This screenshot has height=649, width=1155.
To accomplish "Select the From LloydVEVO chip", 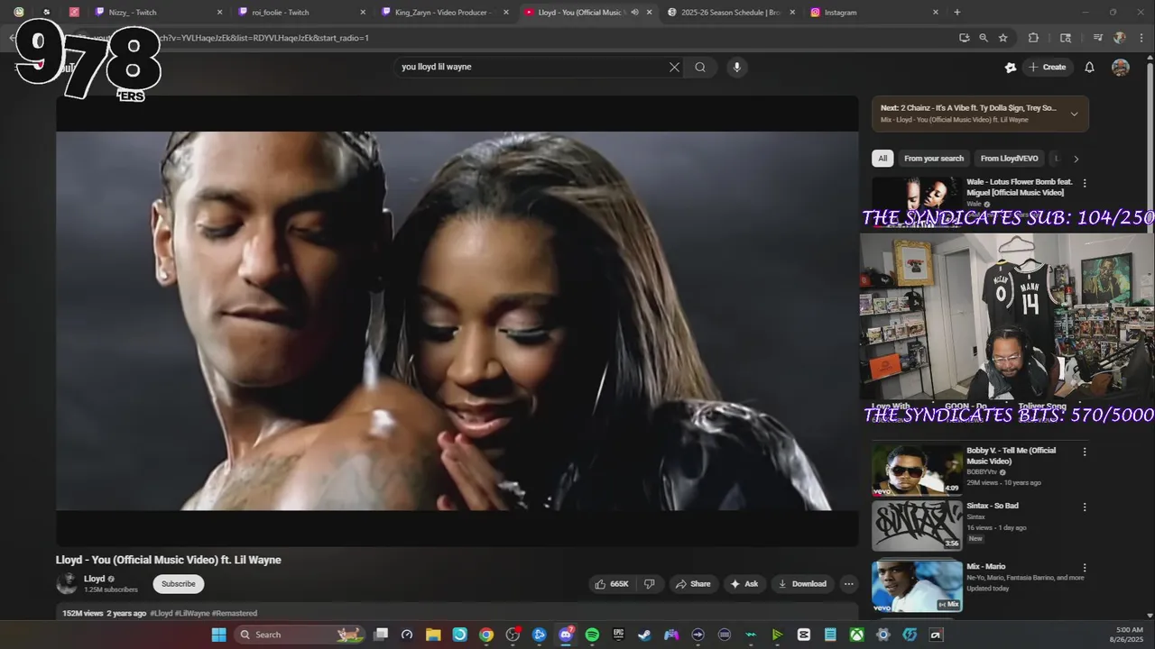I will tap(1009, 159).
